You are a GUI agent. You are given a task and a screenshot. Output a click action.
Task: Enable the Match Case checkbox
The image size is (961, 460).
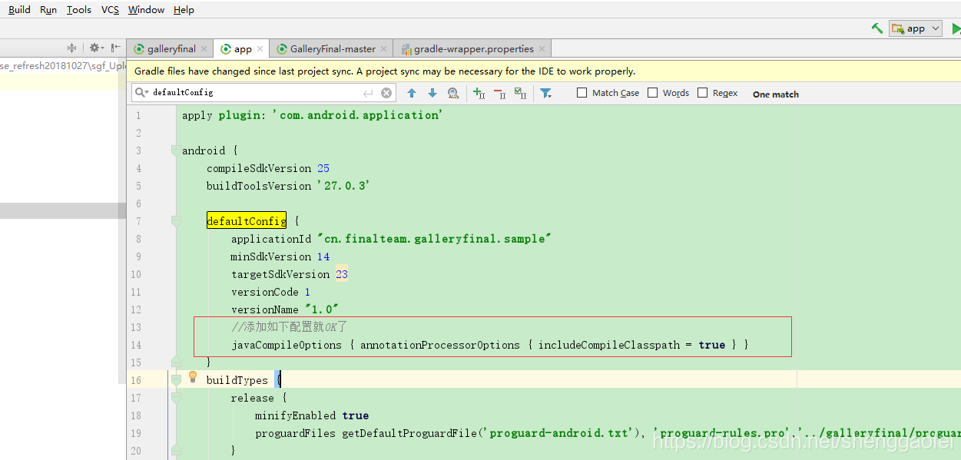[x=582, y=93]
